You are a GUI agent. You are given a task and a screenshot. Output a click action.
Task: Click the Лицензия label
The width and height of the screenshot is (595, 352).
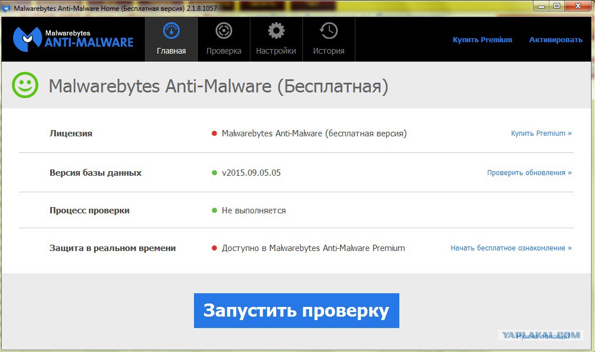pos(71,133)
